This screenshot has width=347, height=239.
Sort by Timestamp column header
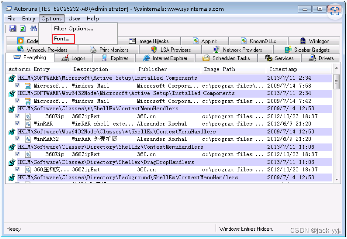pos(299,69)
